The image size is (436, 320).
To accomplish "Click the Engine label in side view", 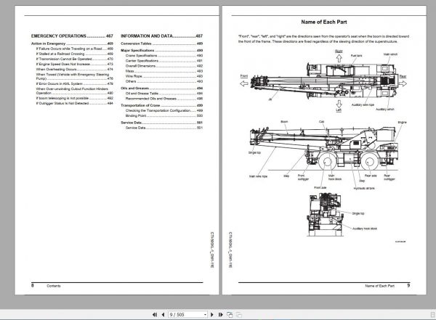I will coord(402,123).
